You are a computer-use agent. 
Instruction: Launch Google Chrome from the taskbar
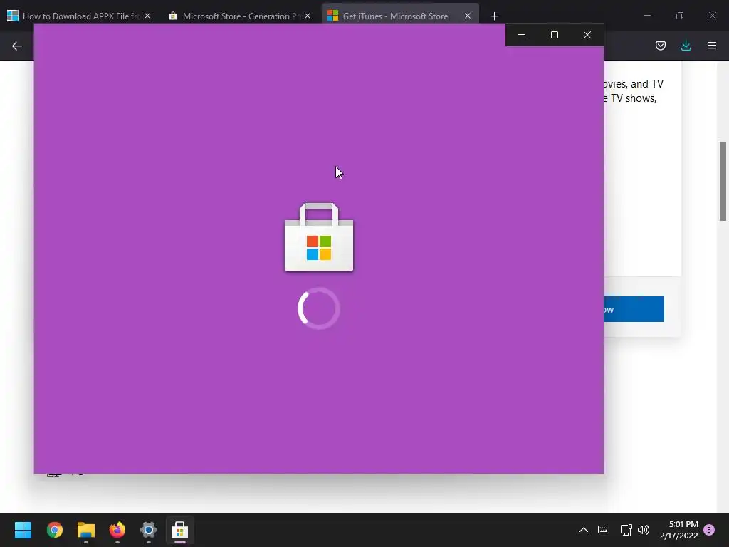(x=55, y=530)
